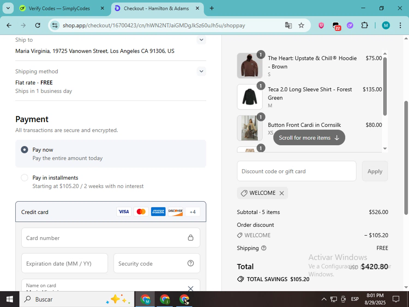
Task: Go back to the previous page
Action: pyautogui.click(x=9, y=25)
